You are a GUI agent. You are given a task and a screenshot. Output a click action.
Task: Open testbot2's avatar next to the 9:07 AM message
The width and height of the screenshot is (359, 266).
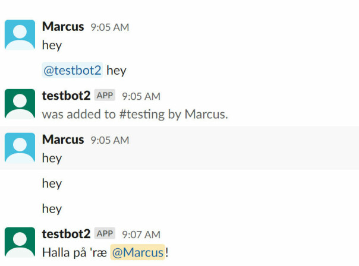pos(20,242)
